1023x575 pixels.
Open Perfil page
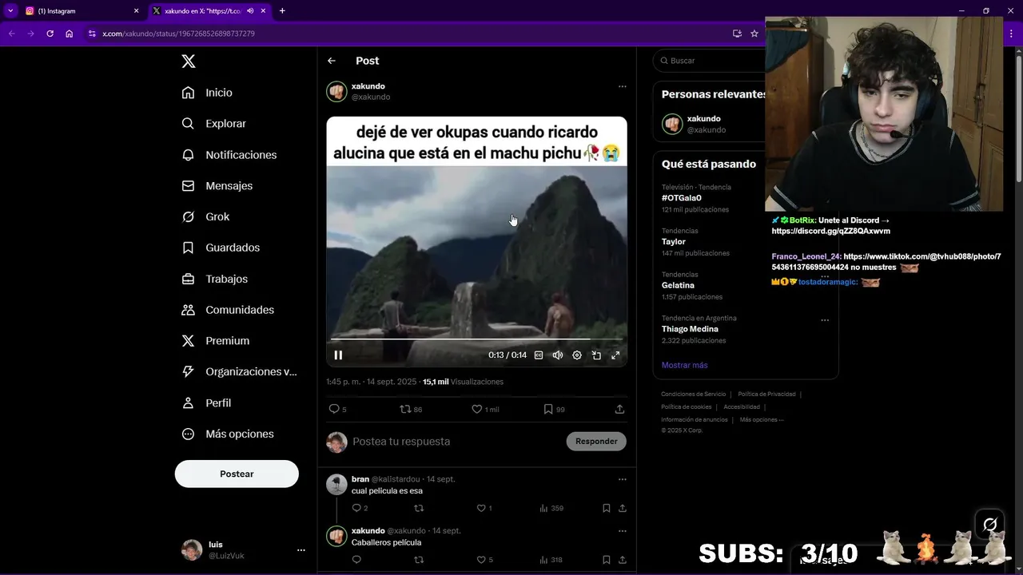pyautogui.click(x=206, y=403)
